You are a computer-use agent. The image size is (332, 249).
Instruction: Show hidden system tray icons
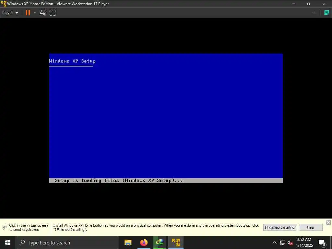pyautogui.click(x=274, y=243)
